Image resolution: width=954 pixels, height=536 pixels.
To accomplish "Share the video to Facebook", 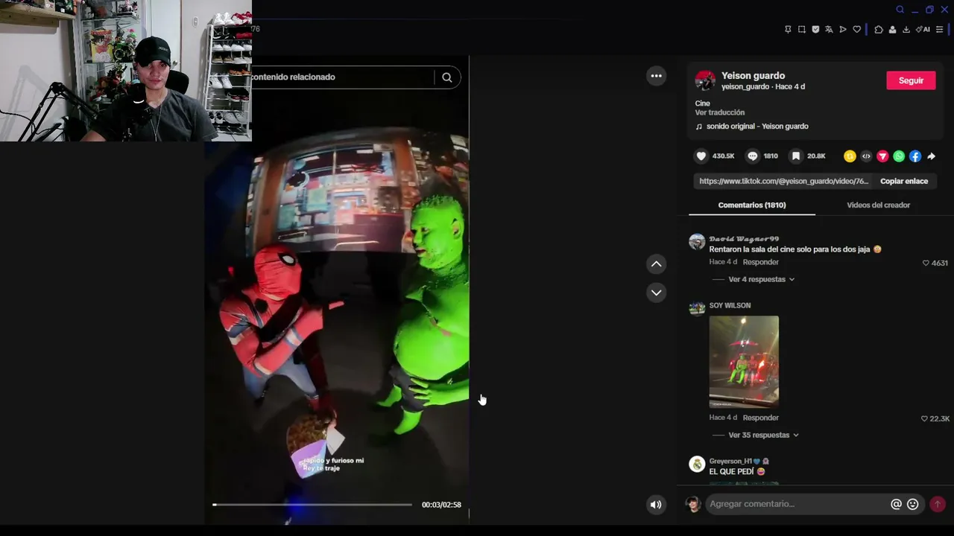I will pos(915,156).
